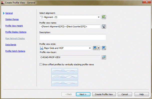Open the profile view layer selection icon

[104, 57]
